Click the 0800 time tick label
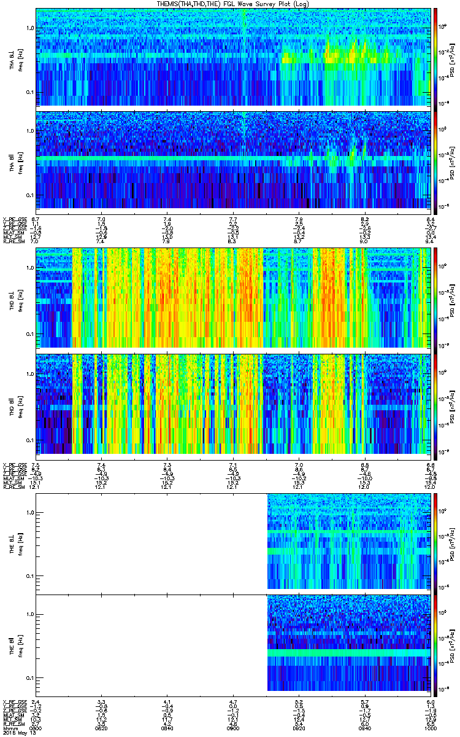The width and height of the screenshot is (460, 737). pyautogui.click(x=36, y=728)
